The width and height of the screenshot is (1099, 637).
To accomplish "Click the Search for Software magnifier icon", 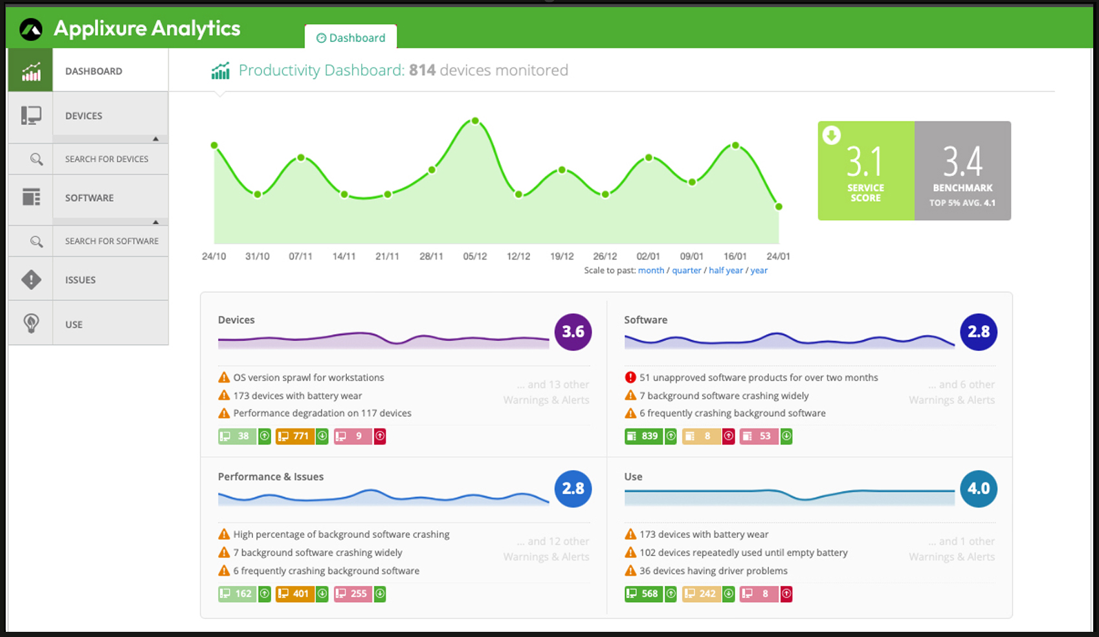I will 36,241.
